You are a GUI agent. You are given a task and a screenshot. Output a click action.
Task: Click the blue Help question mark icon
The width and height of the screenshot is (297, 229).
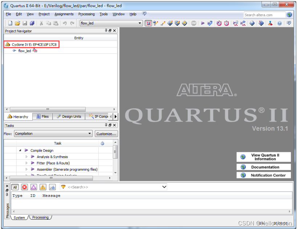279,23
